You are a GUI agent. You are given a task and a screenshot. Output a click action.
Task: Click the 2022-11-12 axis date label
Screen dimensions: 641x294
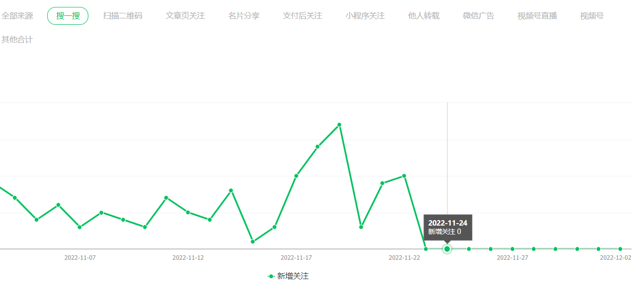click(188, 258)
